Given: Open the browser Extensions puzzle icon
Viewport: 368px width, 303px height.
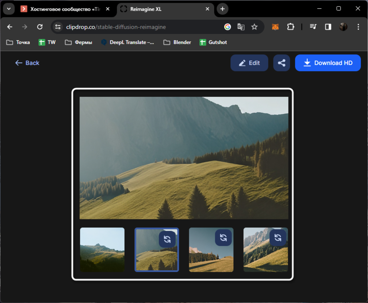Looking at the screenshot, I should click(x=291, y=27).
